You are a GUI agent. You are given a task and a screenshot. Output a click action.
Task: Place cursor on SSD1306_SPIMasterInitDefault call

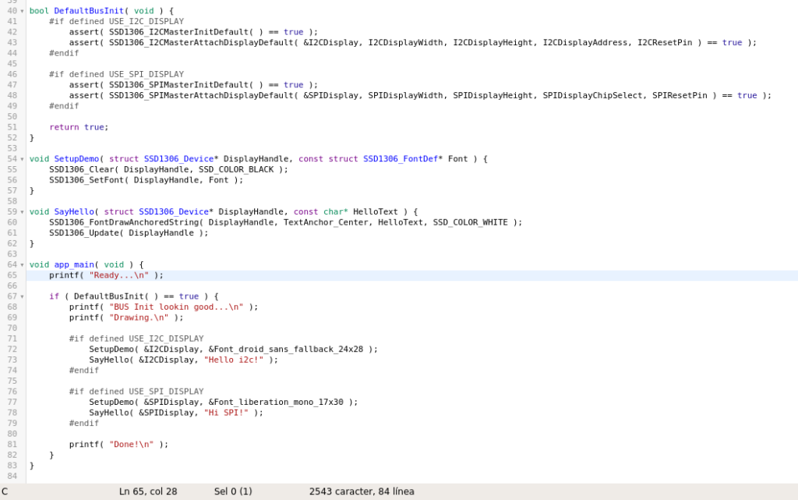tap(178, 85)
